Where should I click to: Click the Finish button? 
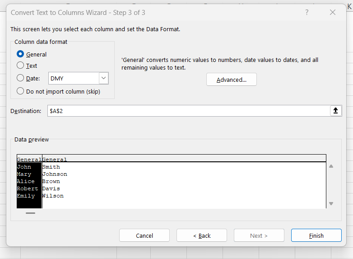(x=316, y=235)
